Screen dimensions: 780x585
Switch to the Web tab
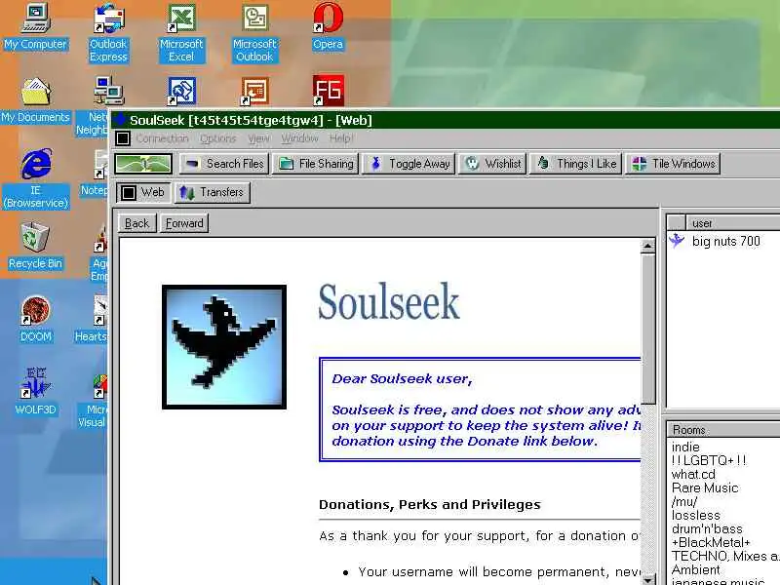coord(142,192)
